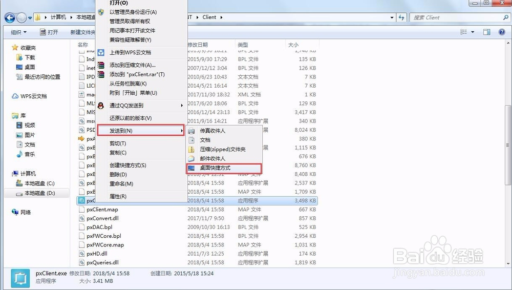
Task: Choose 附到「开始」菜单(U) menu entry
Action: point(142,93)
